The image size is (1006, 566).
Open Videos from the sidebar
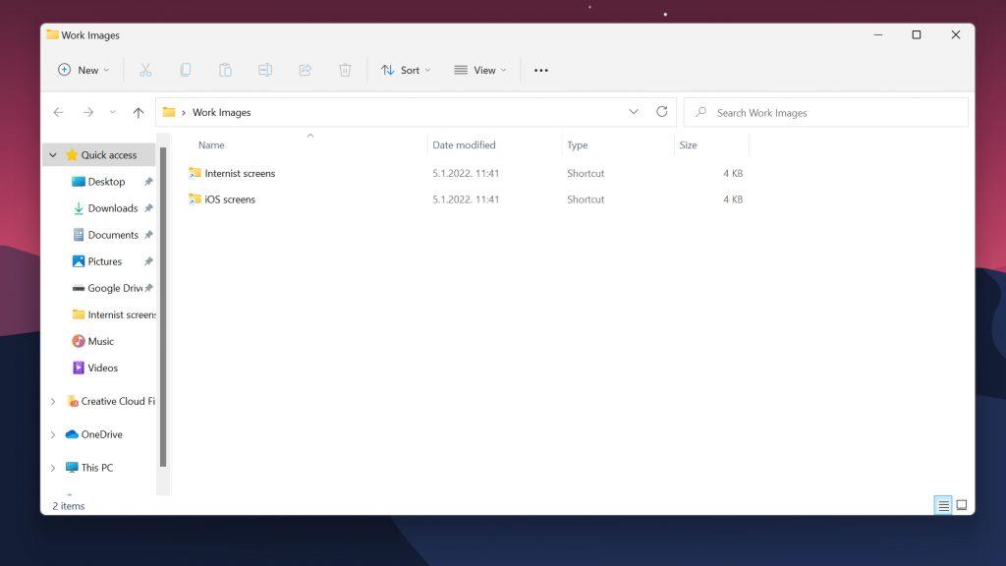pyautogui.click(x=102, y=368)
